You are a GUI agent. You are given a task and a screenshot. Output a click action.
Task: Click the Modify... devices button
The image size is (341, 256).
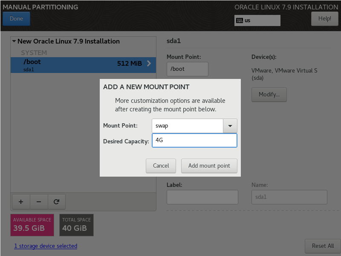pyautogui.click(x=269, y=95)
